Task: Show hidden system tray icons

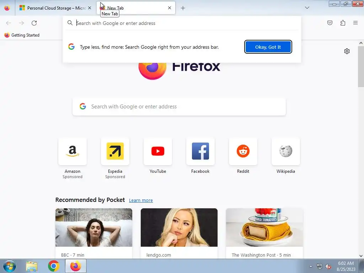Action: click(x=311, y=266)
